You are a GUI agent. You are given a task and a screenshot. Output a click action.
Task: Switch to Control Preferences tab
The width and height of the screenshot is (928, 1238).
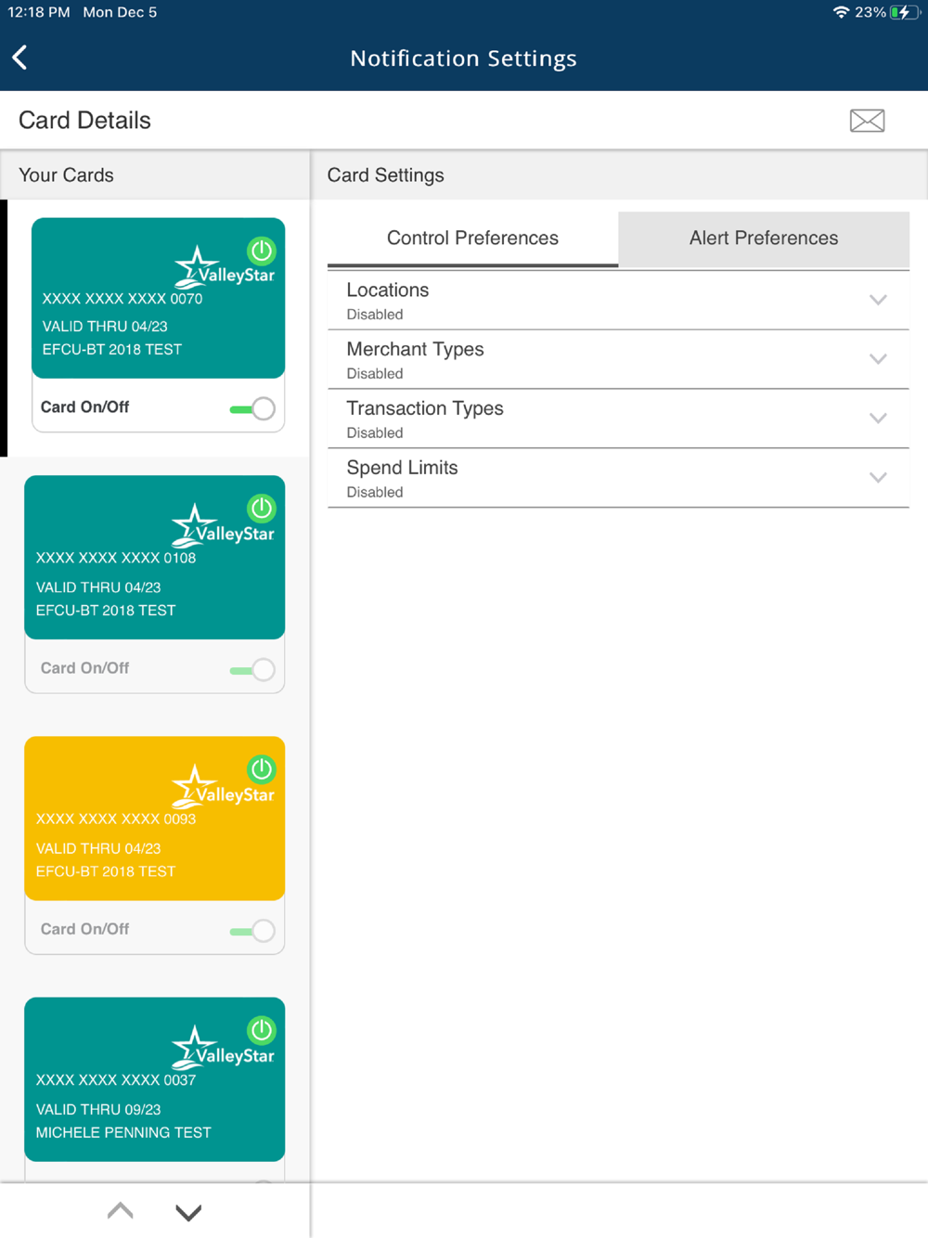(472, 239)
